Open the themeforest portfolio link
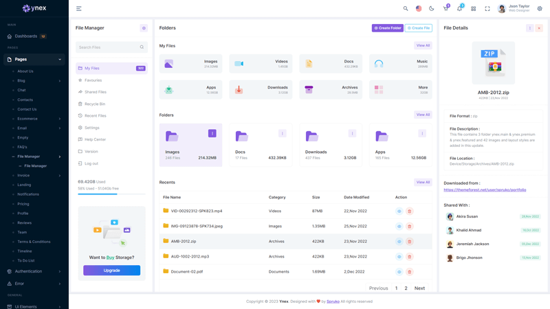This screenshot has width=550, height=309. coord(485,190)
